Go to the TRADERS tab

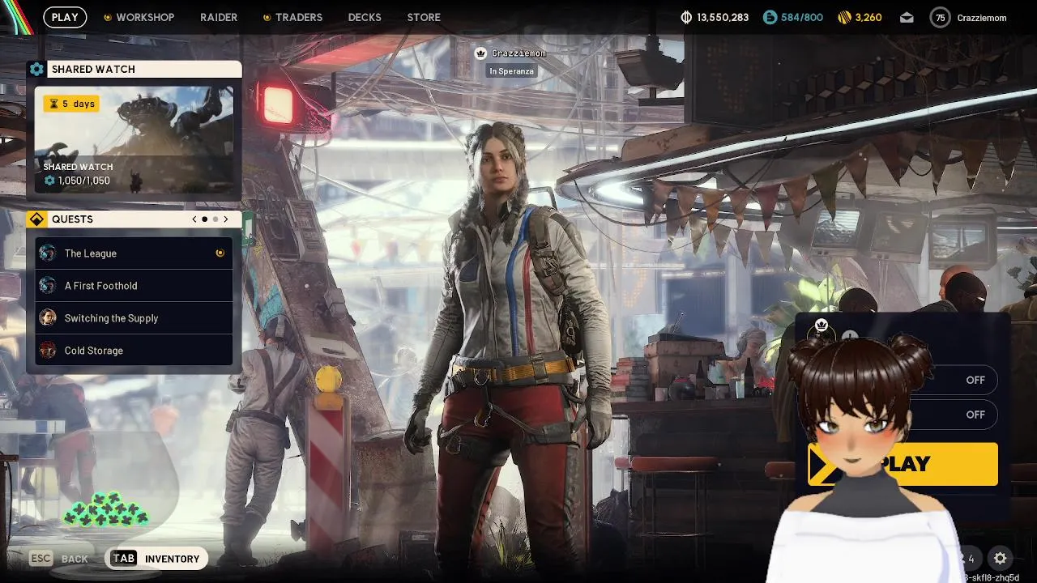(298, 17)
